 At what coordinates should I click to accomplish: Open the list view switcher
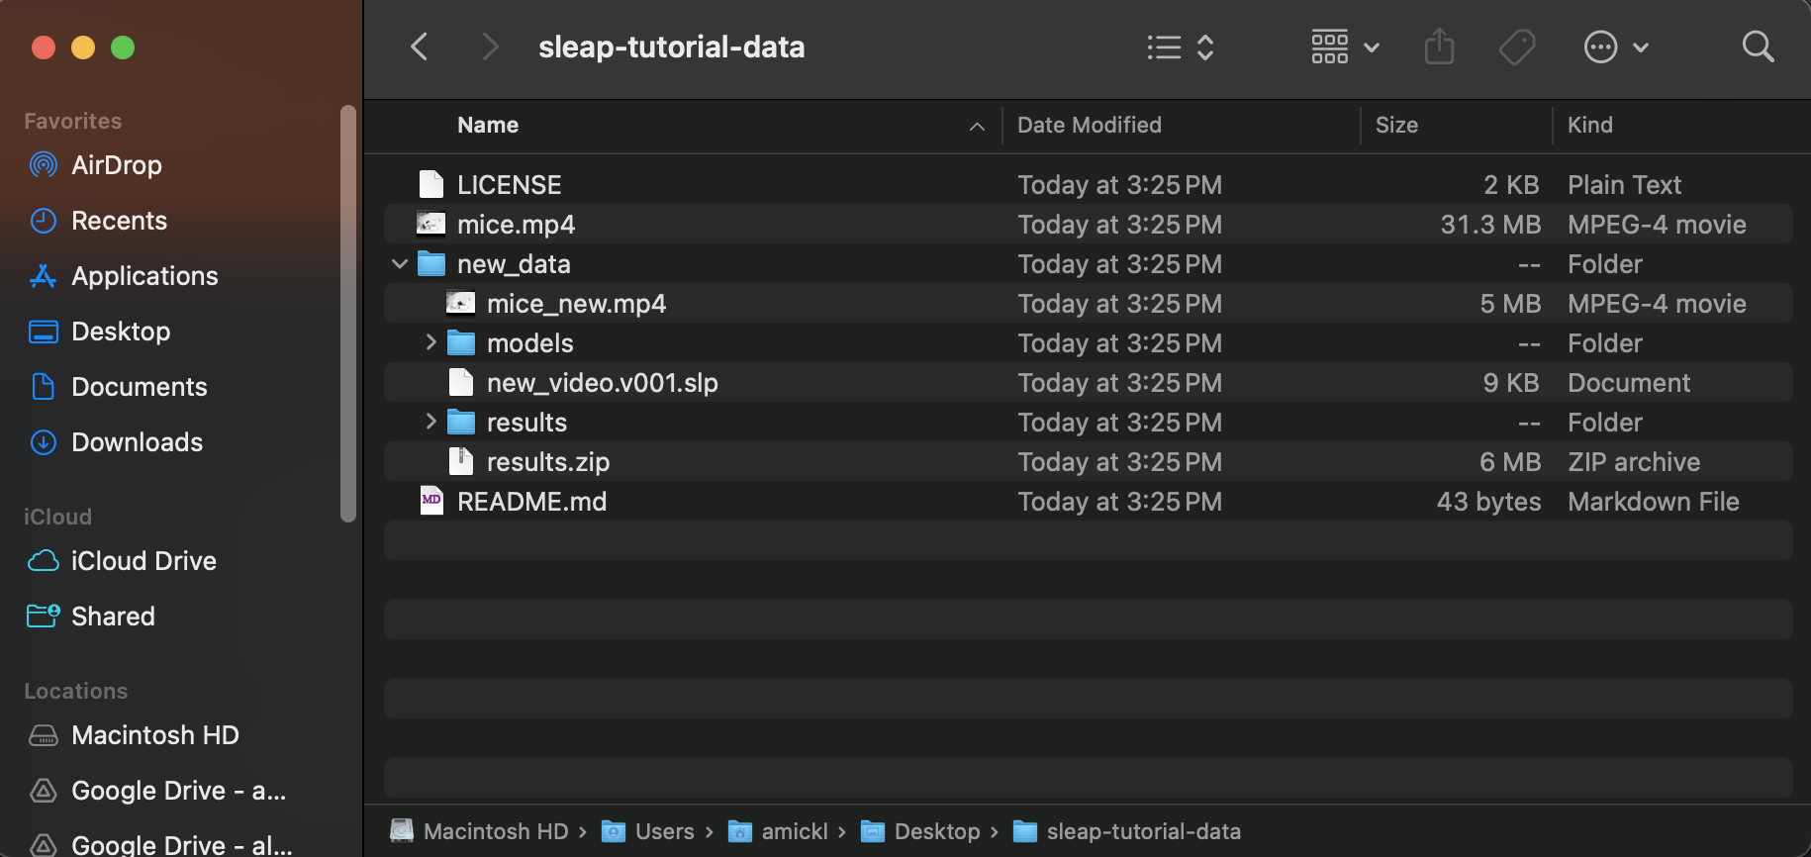tap(1181, 47)
